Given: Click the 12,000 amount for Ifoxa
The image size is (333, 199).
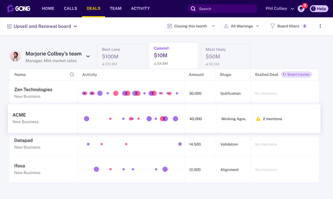Looking at the screenshot, I should pyautogui.click(x=195, y=170).
